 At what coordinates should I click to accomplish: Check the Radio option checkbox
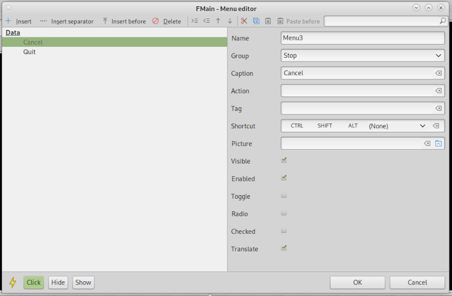284,213
